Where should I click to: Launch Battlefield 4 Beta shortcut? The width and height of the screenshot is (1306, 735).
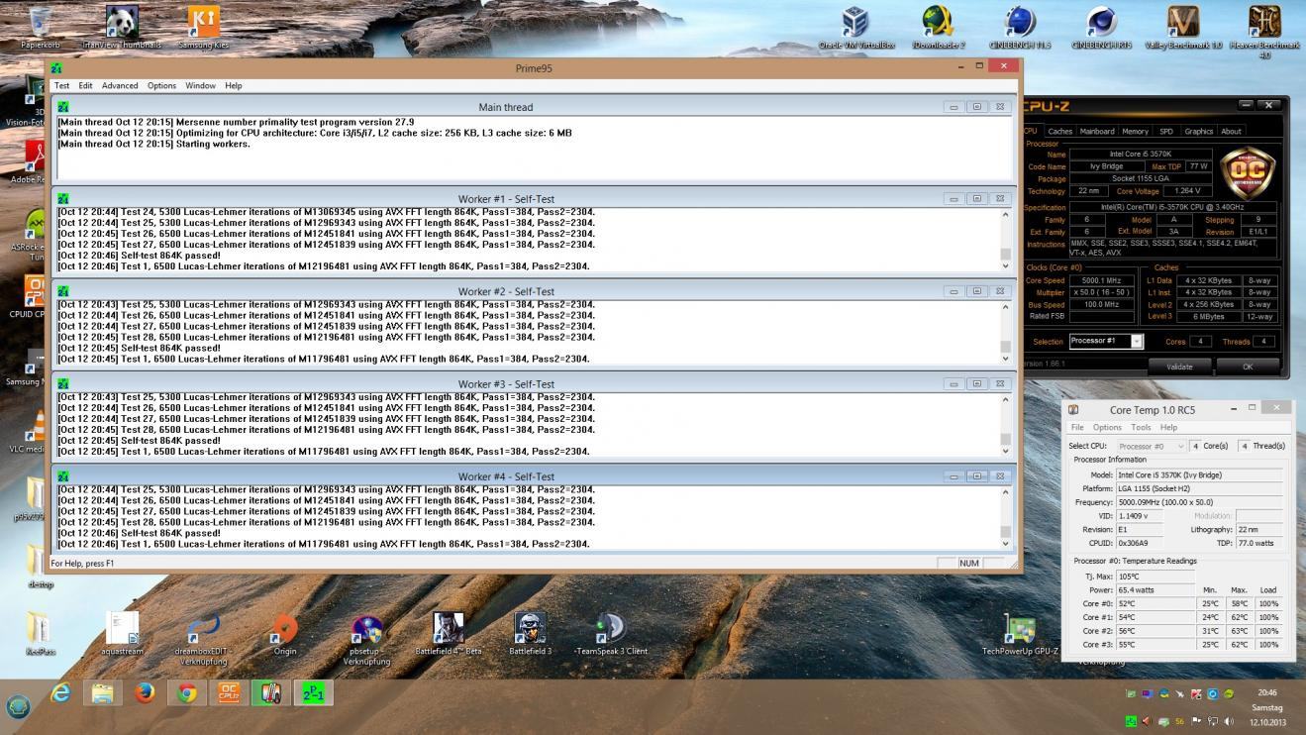[449, 634]
